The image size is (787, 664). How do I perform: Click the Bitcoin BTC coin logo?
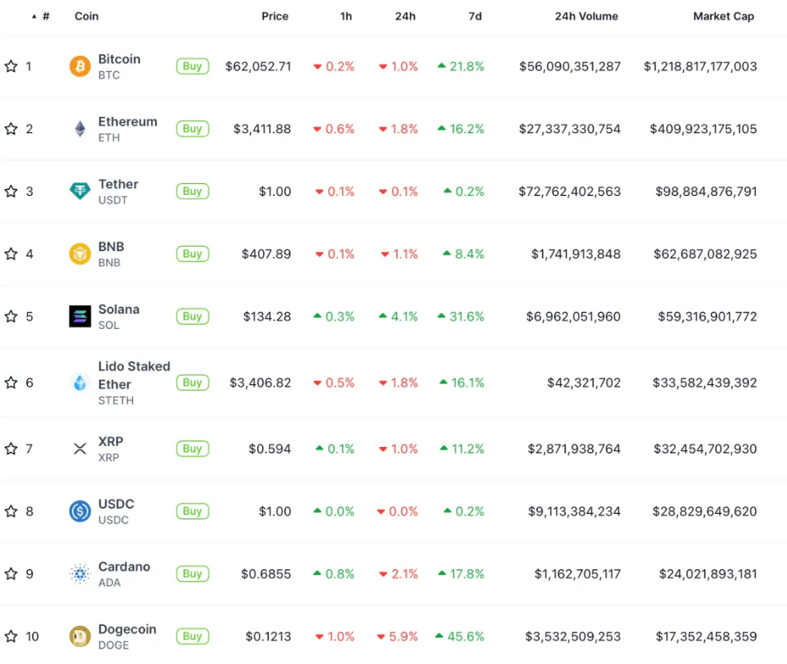79,66
